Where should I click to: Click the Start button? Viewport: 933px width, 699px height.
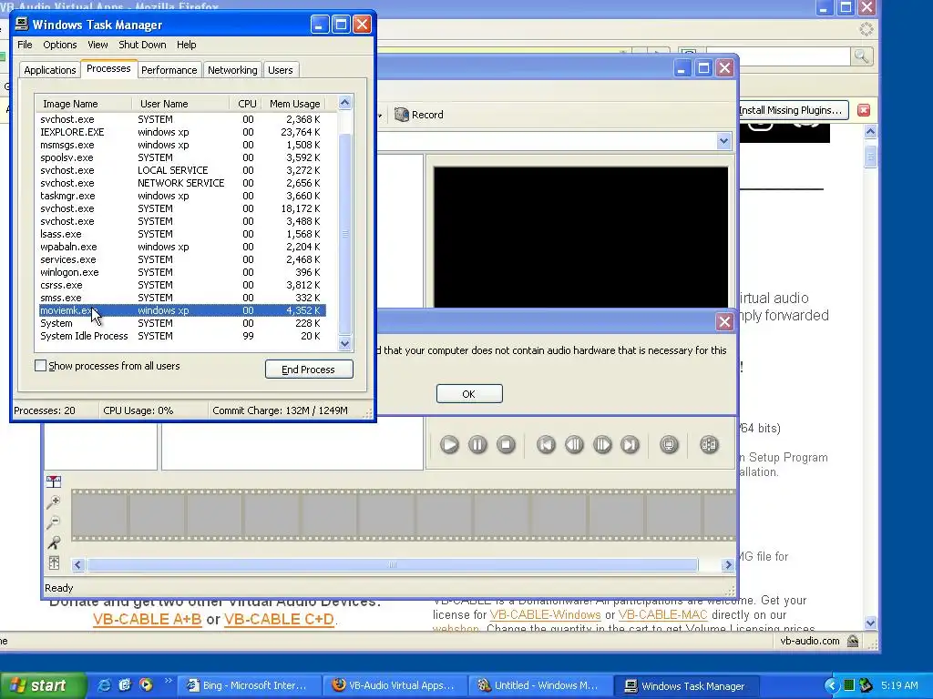click(x=42, y=685)
